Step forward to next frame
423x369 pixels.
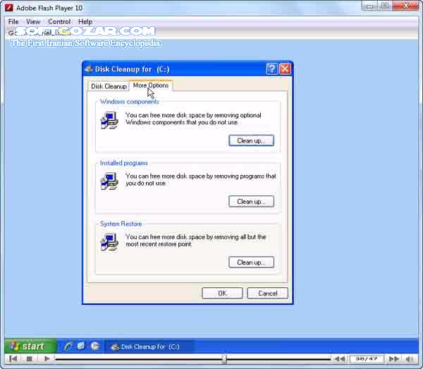pyautogui.click(x=394, y=358)
